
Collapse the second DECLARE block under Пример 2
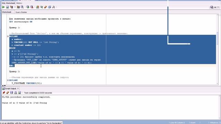8,80
